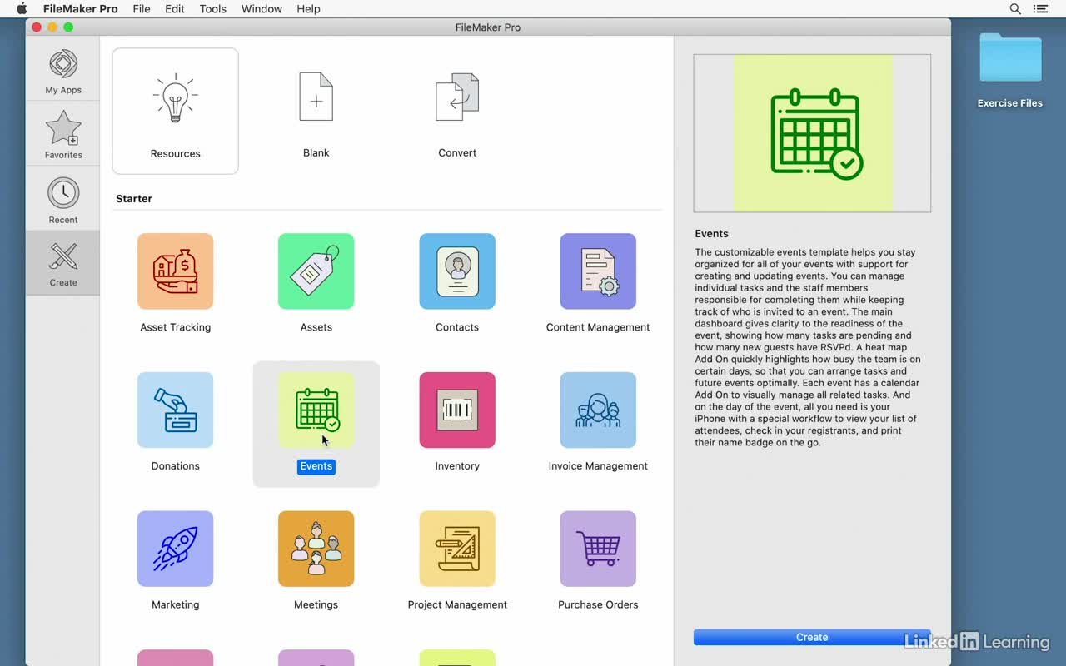
Task: Select the Asset Tracking starter icon
Action: click(176, 271)
